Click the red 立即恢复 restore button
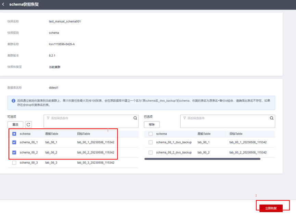The width and height of the screenshot is (296, 214). coord(271,208)
